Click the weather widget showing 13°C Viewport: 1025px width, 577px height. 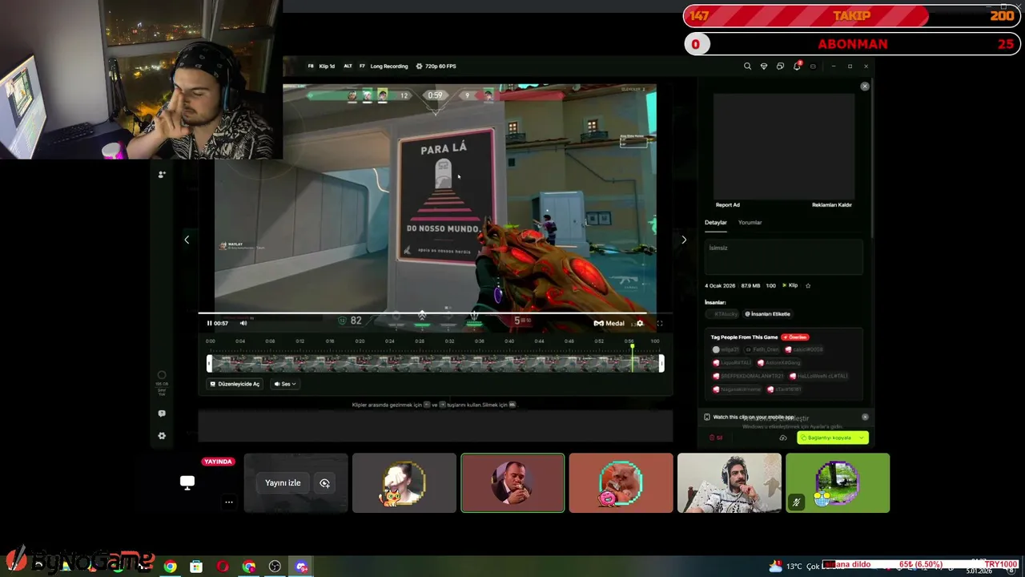tap(794, 566)
